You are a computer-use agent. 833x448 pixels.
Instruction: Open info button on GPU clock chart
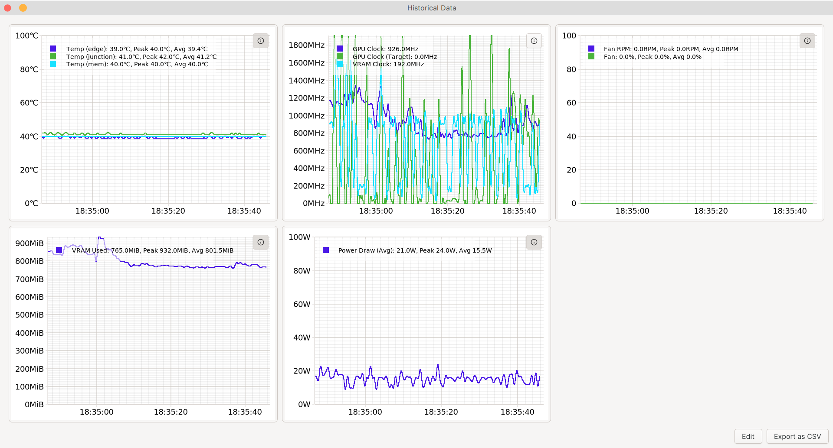click(x=534, y=41)
